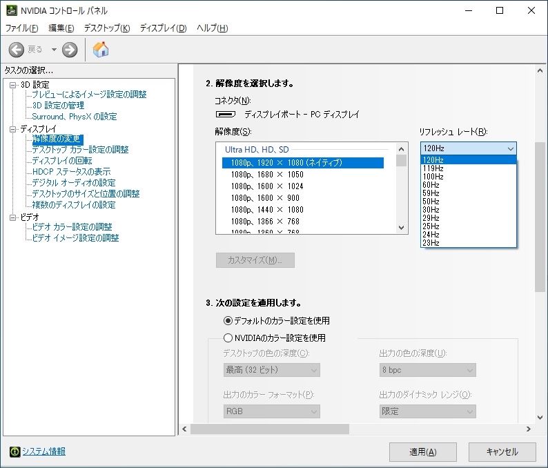
Task: Click the forward arrow toolbar button
Action: click(x=70, y=50)
